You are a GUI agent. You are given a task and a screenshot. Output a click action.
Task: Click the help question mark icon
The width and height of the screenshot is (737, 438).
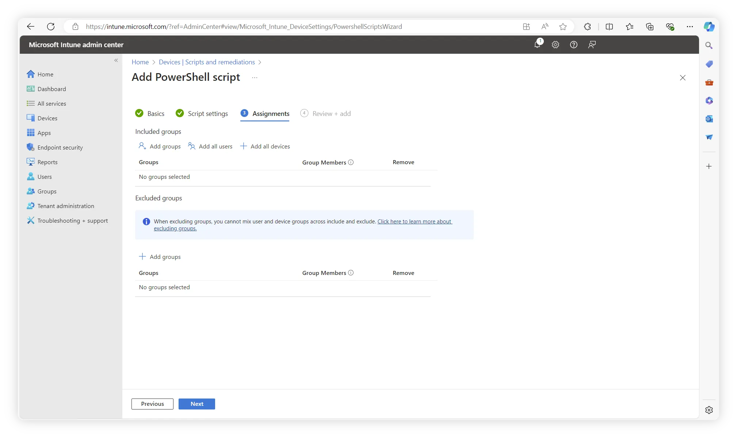(574, 45)
